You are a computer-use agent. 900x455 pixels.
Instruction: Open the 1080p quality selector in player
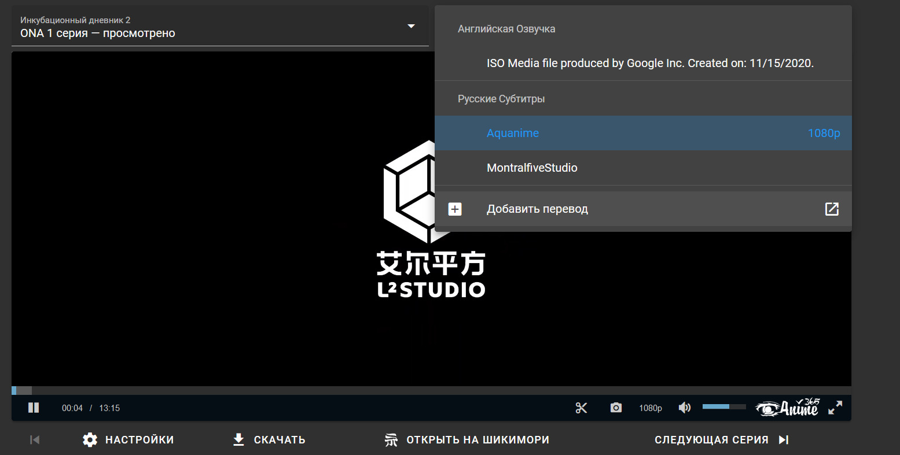pos(650,408)
